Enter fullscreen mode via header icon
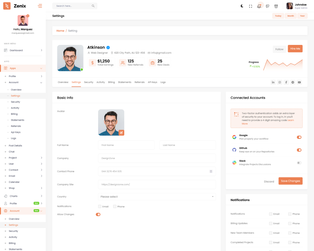This screenshot has width=314, height=251. tap(250, 6)
